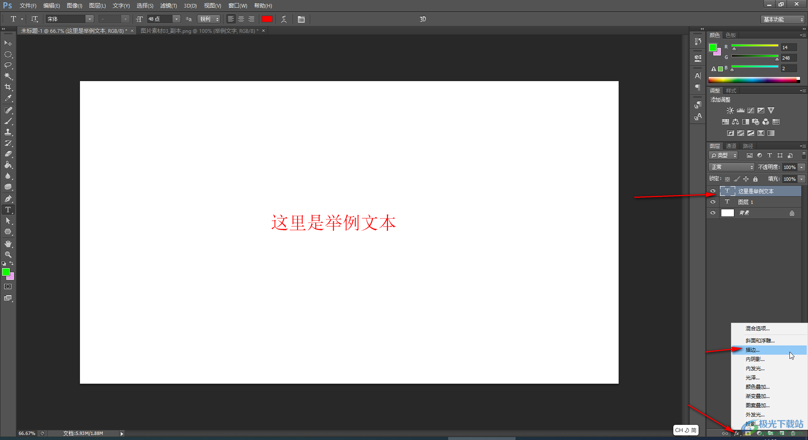Switch to the 通道 tab
This screenshot has width=808, height=440.
click(x=731, y=146)
